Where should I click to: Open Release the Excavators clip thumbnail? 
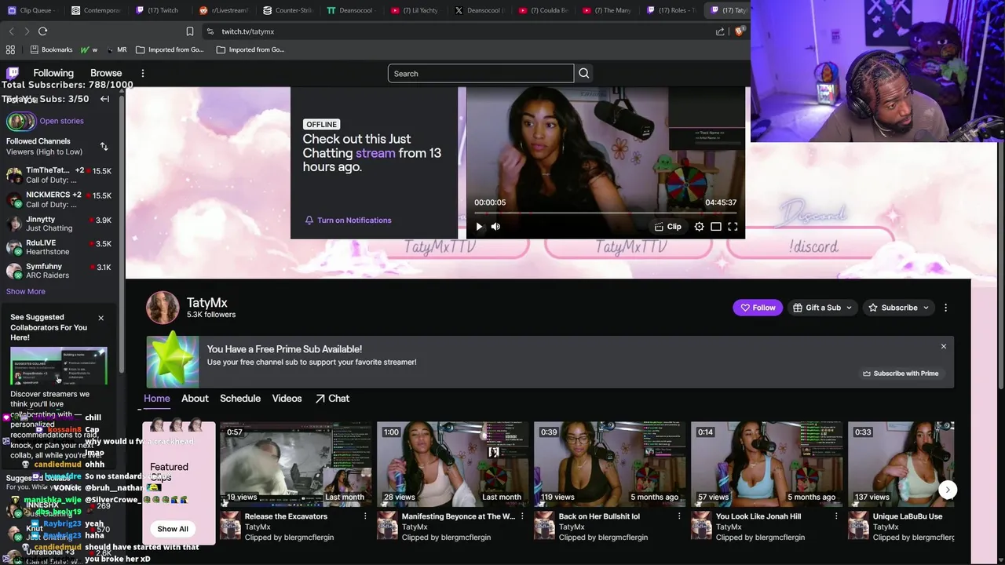[296, 465]
